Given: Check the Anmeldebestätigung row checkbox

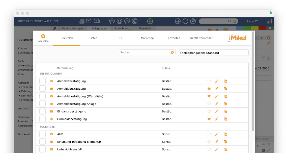Looking at the screenshot, I should [42, 89].
